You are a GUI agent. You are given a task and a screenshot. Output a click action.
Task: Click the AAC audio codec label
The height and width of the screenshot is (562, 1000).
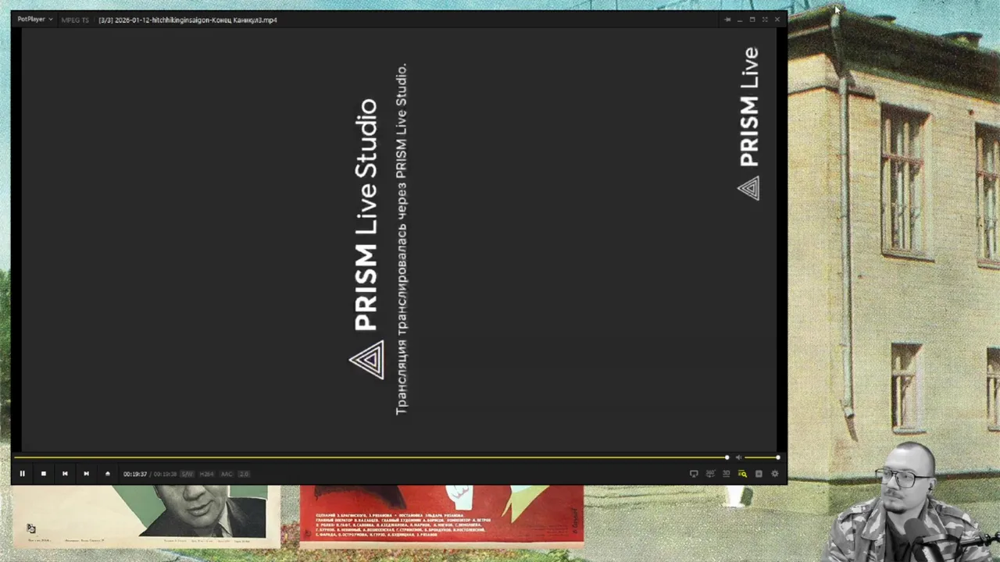227,474
